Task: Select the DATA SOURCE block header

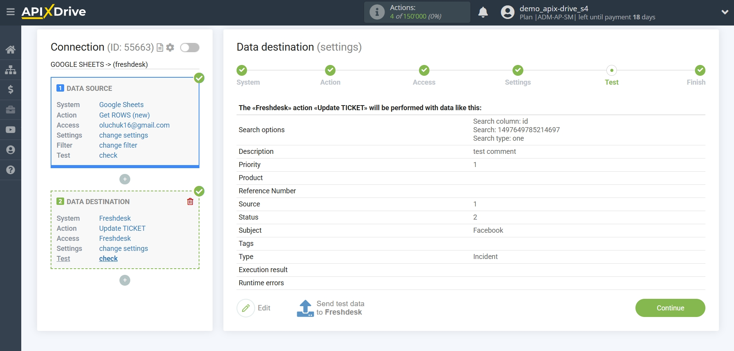Action: point(89,89)
